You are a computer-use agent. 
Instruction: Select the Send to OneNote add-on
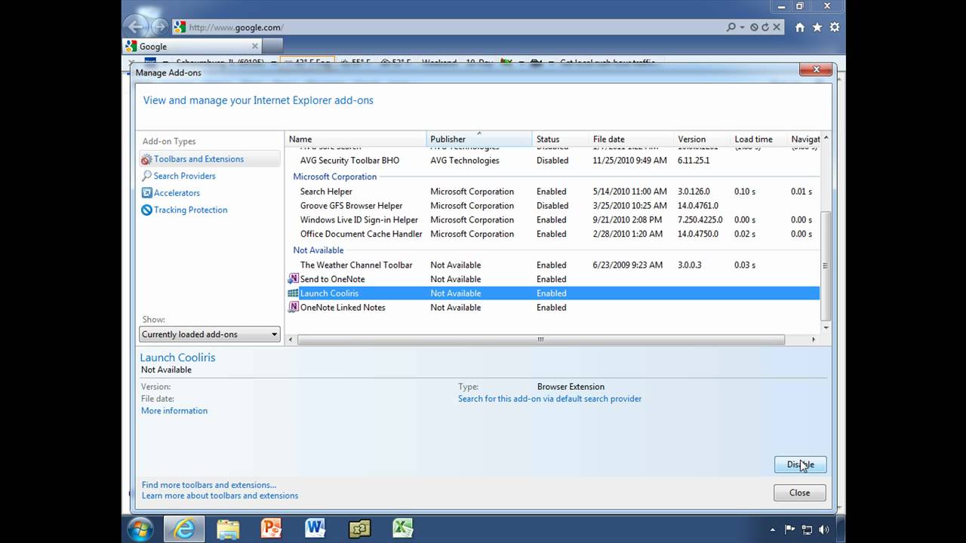552,279
